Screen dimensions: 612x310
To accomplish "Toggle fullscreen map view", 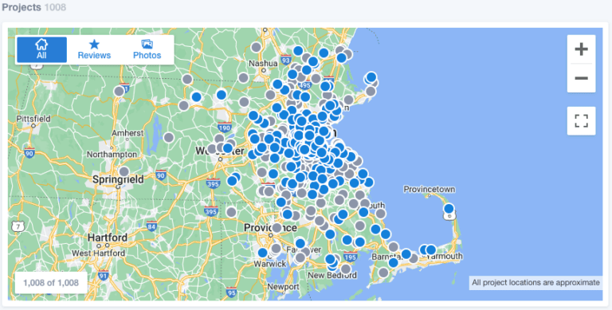I will click(581, 120).
